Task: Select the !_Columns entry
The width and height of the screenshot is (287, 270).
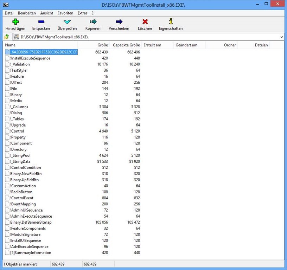Action: 19,107
